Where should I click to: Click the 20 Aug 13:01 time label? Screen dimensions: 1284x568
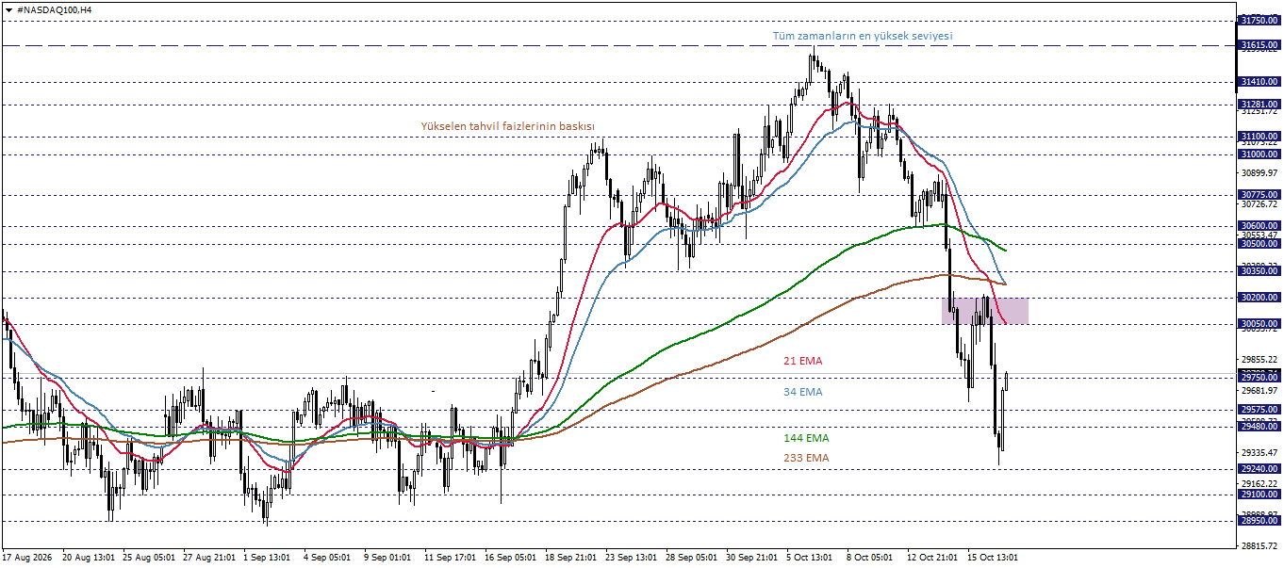[88, 558]
